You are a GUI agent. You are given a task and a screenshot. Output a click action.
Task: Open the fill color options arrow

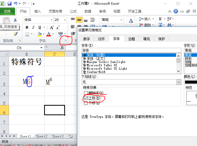pos(44,34)
